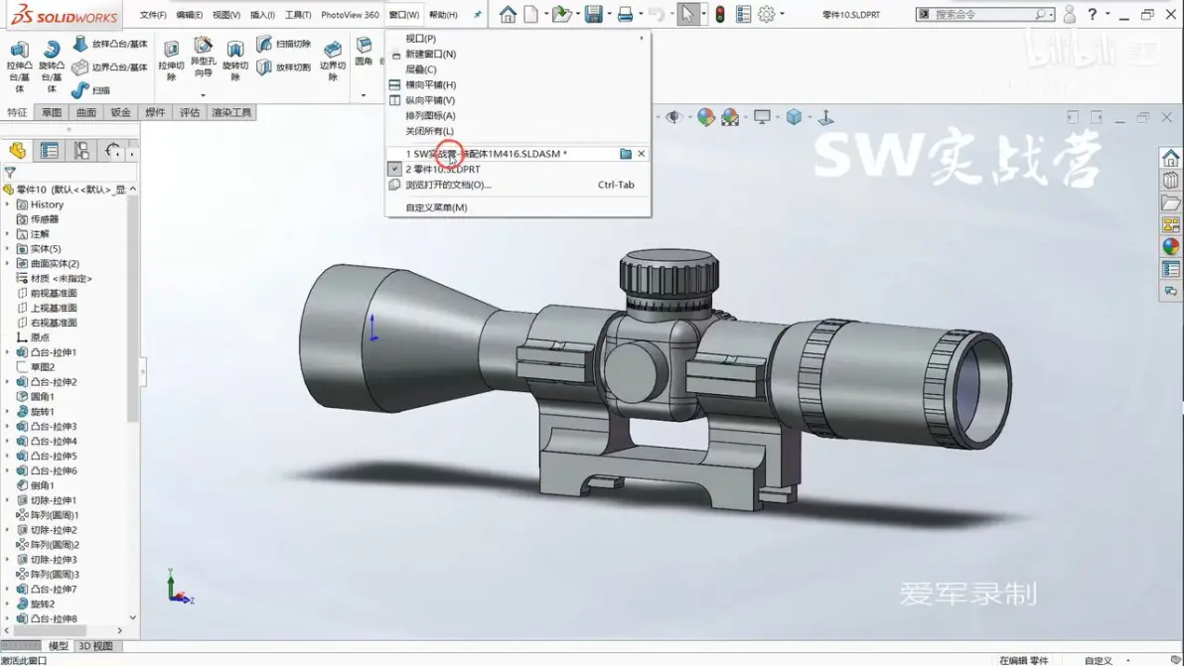
Task: Switch to the 曲面 surfaces tab
Action: (86, 112)
